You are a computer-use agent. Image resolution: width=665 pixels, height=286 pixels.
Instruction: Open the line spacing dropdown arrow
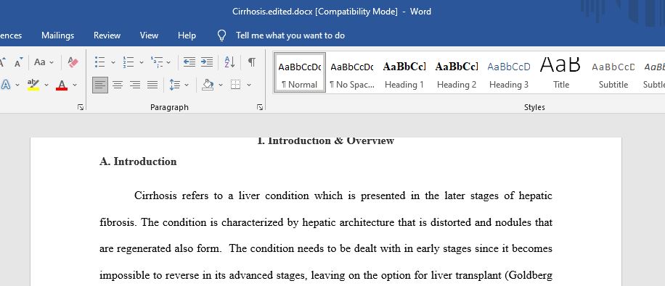point(187,85)
